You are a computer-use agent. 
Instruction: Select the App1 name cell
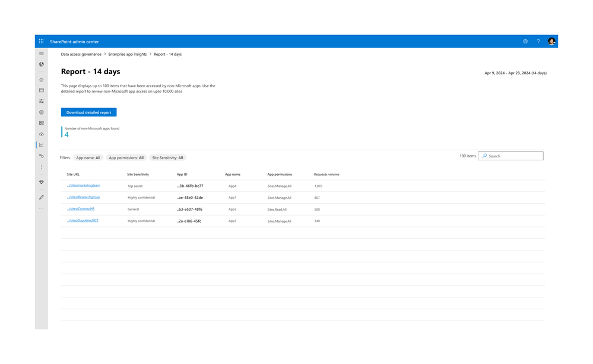click(232, 198)
